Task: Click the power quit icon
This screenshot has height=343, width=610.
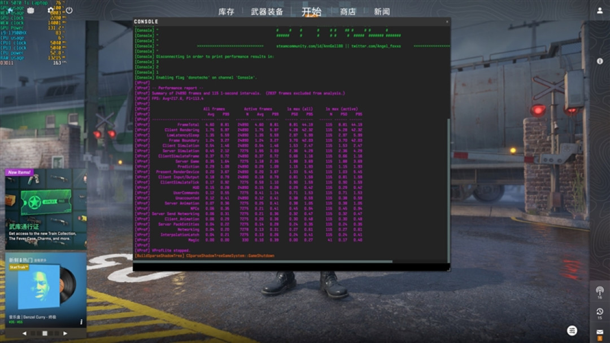Action: (69, 11)
